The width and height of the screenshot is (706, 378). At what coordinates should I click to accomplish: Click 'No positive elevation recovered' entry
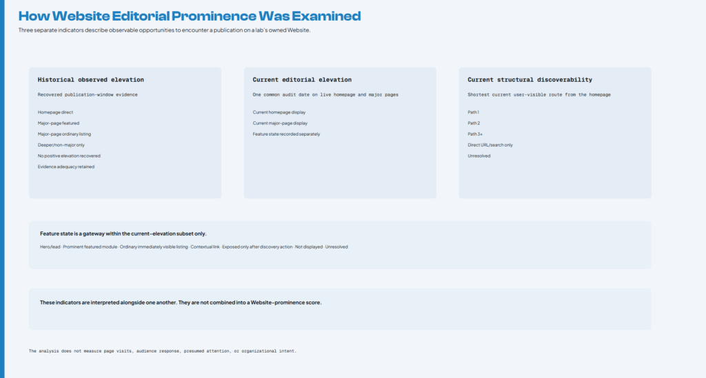[70, 156]
